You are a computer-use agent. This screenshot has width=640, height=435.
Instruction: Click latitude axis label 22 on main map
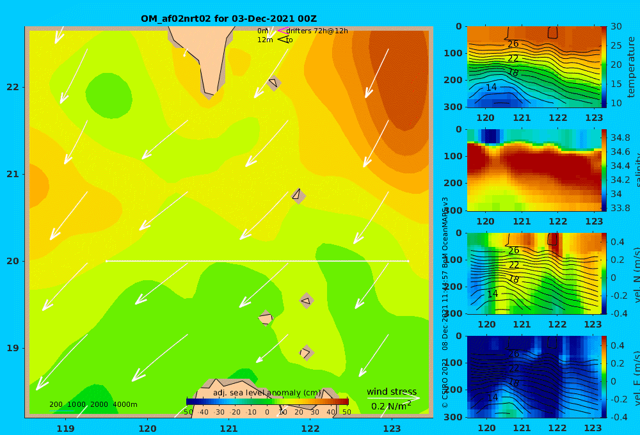coord(13,87)
